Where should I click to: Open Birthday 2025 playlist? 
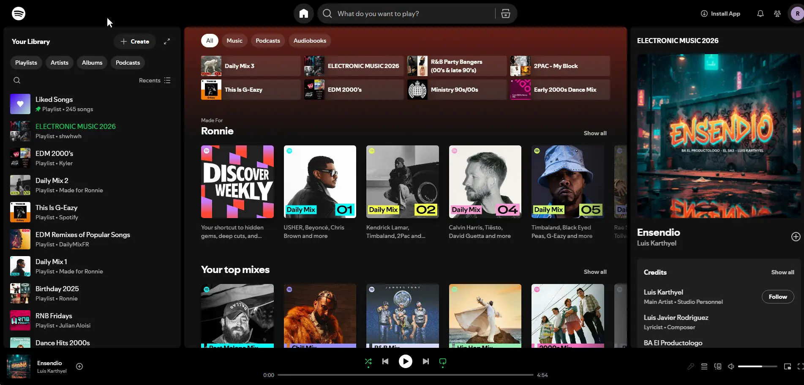[x=92, y=293]
